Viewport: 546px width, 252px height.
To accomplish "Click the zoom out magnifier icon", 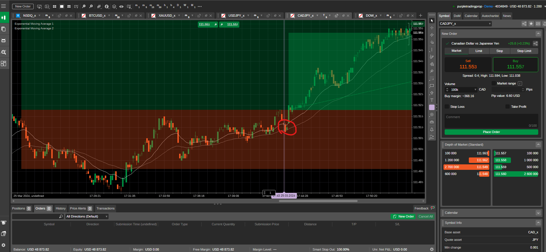I will 84,6.
